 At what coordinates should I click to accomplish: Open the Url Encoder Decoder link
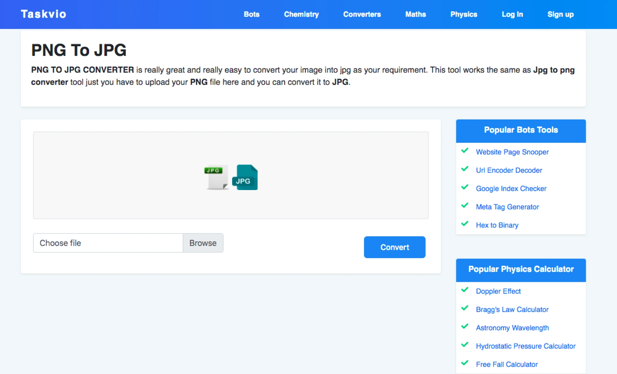pyautogui.click(x=509, y=170)
